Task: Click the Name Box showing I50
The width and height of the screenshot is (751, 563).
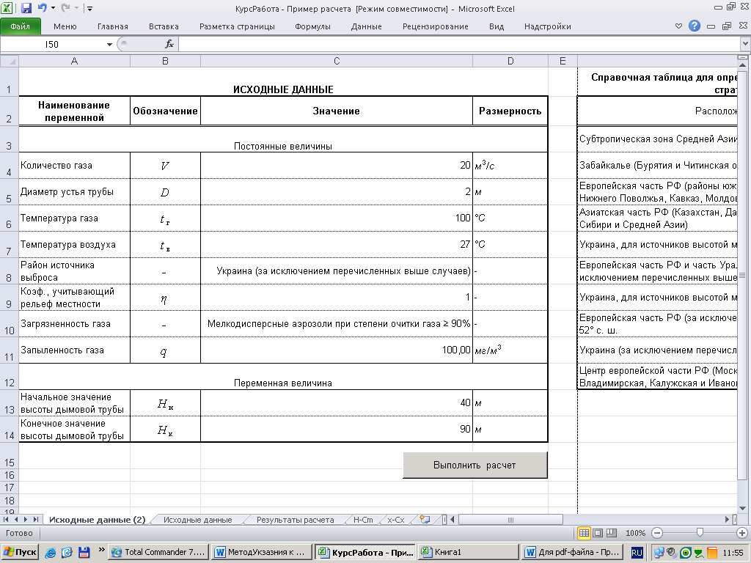Action: (x=52, y=45)
